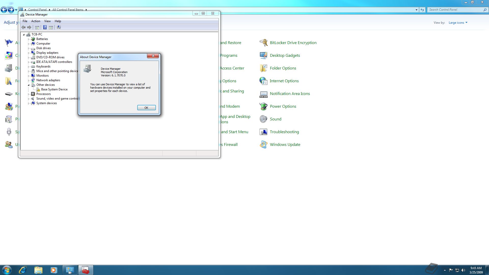Open Windows Media Player from the taskbar

click(54, 270)
